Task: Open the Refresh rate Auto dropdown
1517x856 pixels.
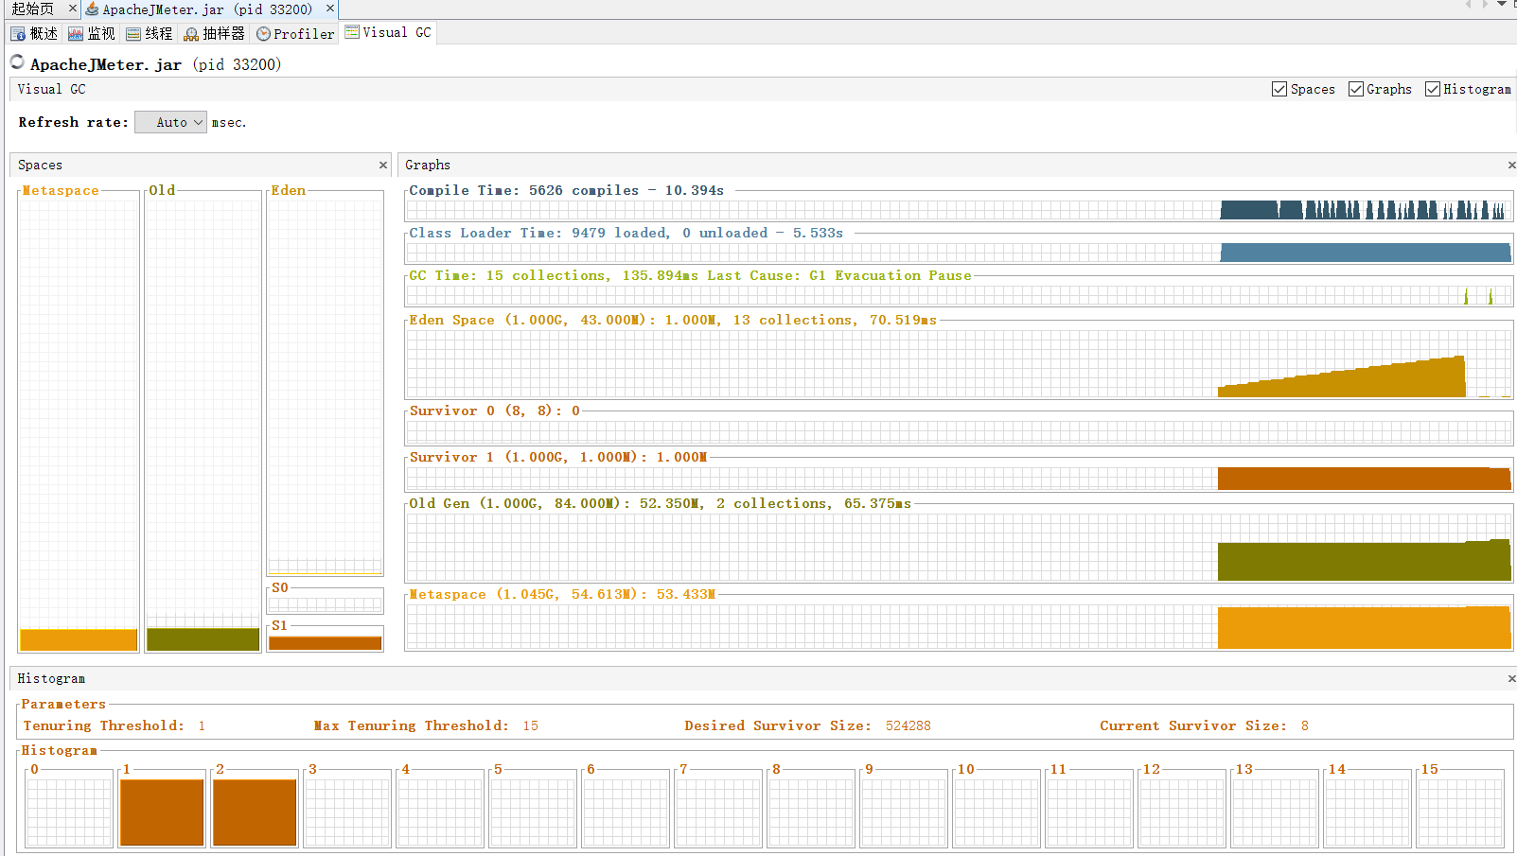Action: [x=170, y=122]
